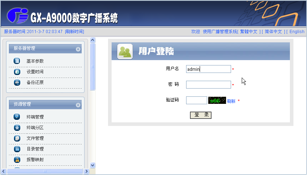The image size is (307, 175).
Task: Click the 用户名 username field
Action: click(x=208, y=69)
